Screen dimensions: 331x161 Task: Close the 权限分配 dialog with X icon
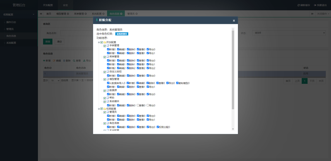tap(234, 21)
